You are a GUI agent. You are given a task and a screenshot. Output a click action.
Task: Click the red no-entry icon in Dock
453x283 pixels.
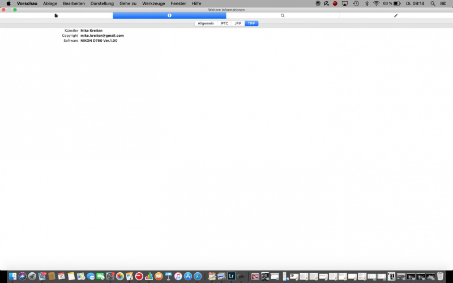point(139,276)
